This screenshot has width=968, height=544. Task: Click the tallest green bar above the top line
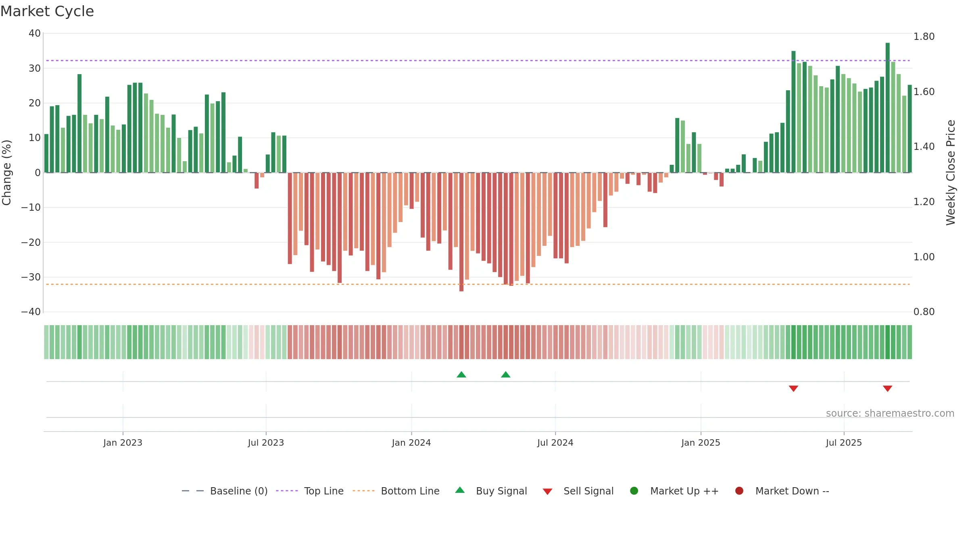[x=887, y=108]
